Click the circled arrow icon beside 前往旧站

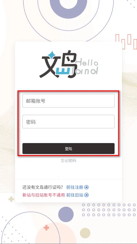[87, 195]
